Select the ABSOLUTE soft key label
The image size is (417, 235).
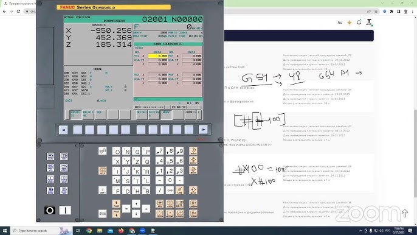[76, 114]
